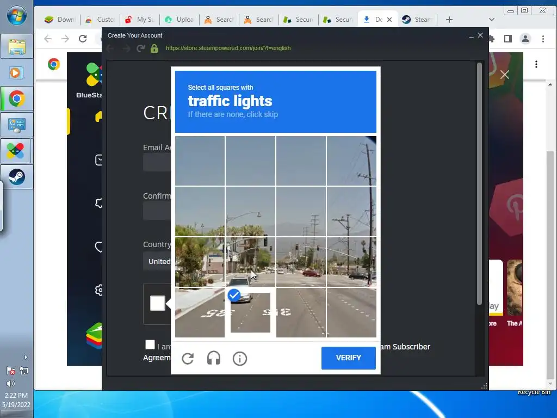557x418 pixels.
Task: Select the captcha tile with the street lamp arm
Action: [250, 211]
